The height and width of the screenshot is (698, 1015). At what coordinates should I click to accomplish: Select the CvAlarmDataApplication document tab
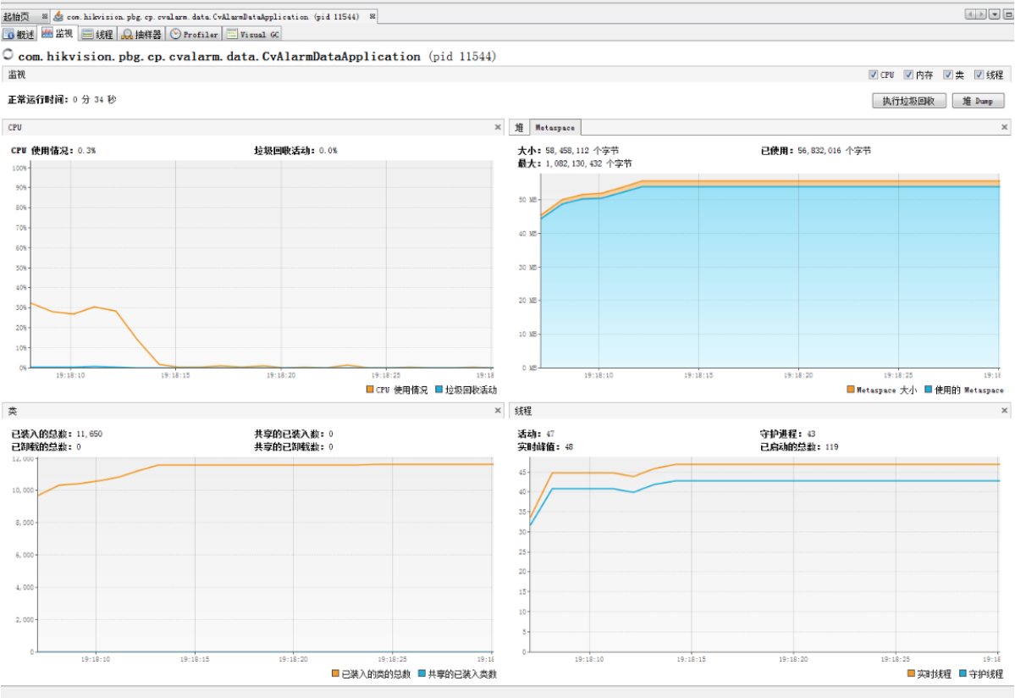click(x=213, y=16)
